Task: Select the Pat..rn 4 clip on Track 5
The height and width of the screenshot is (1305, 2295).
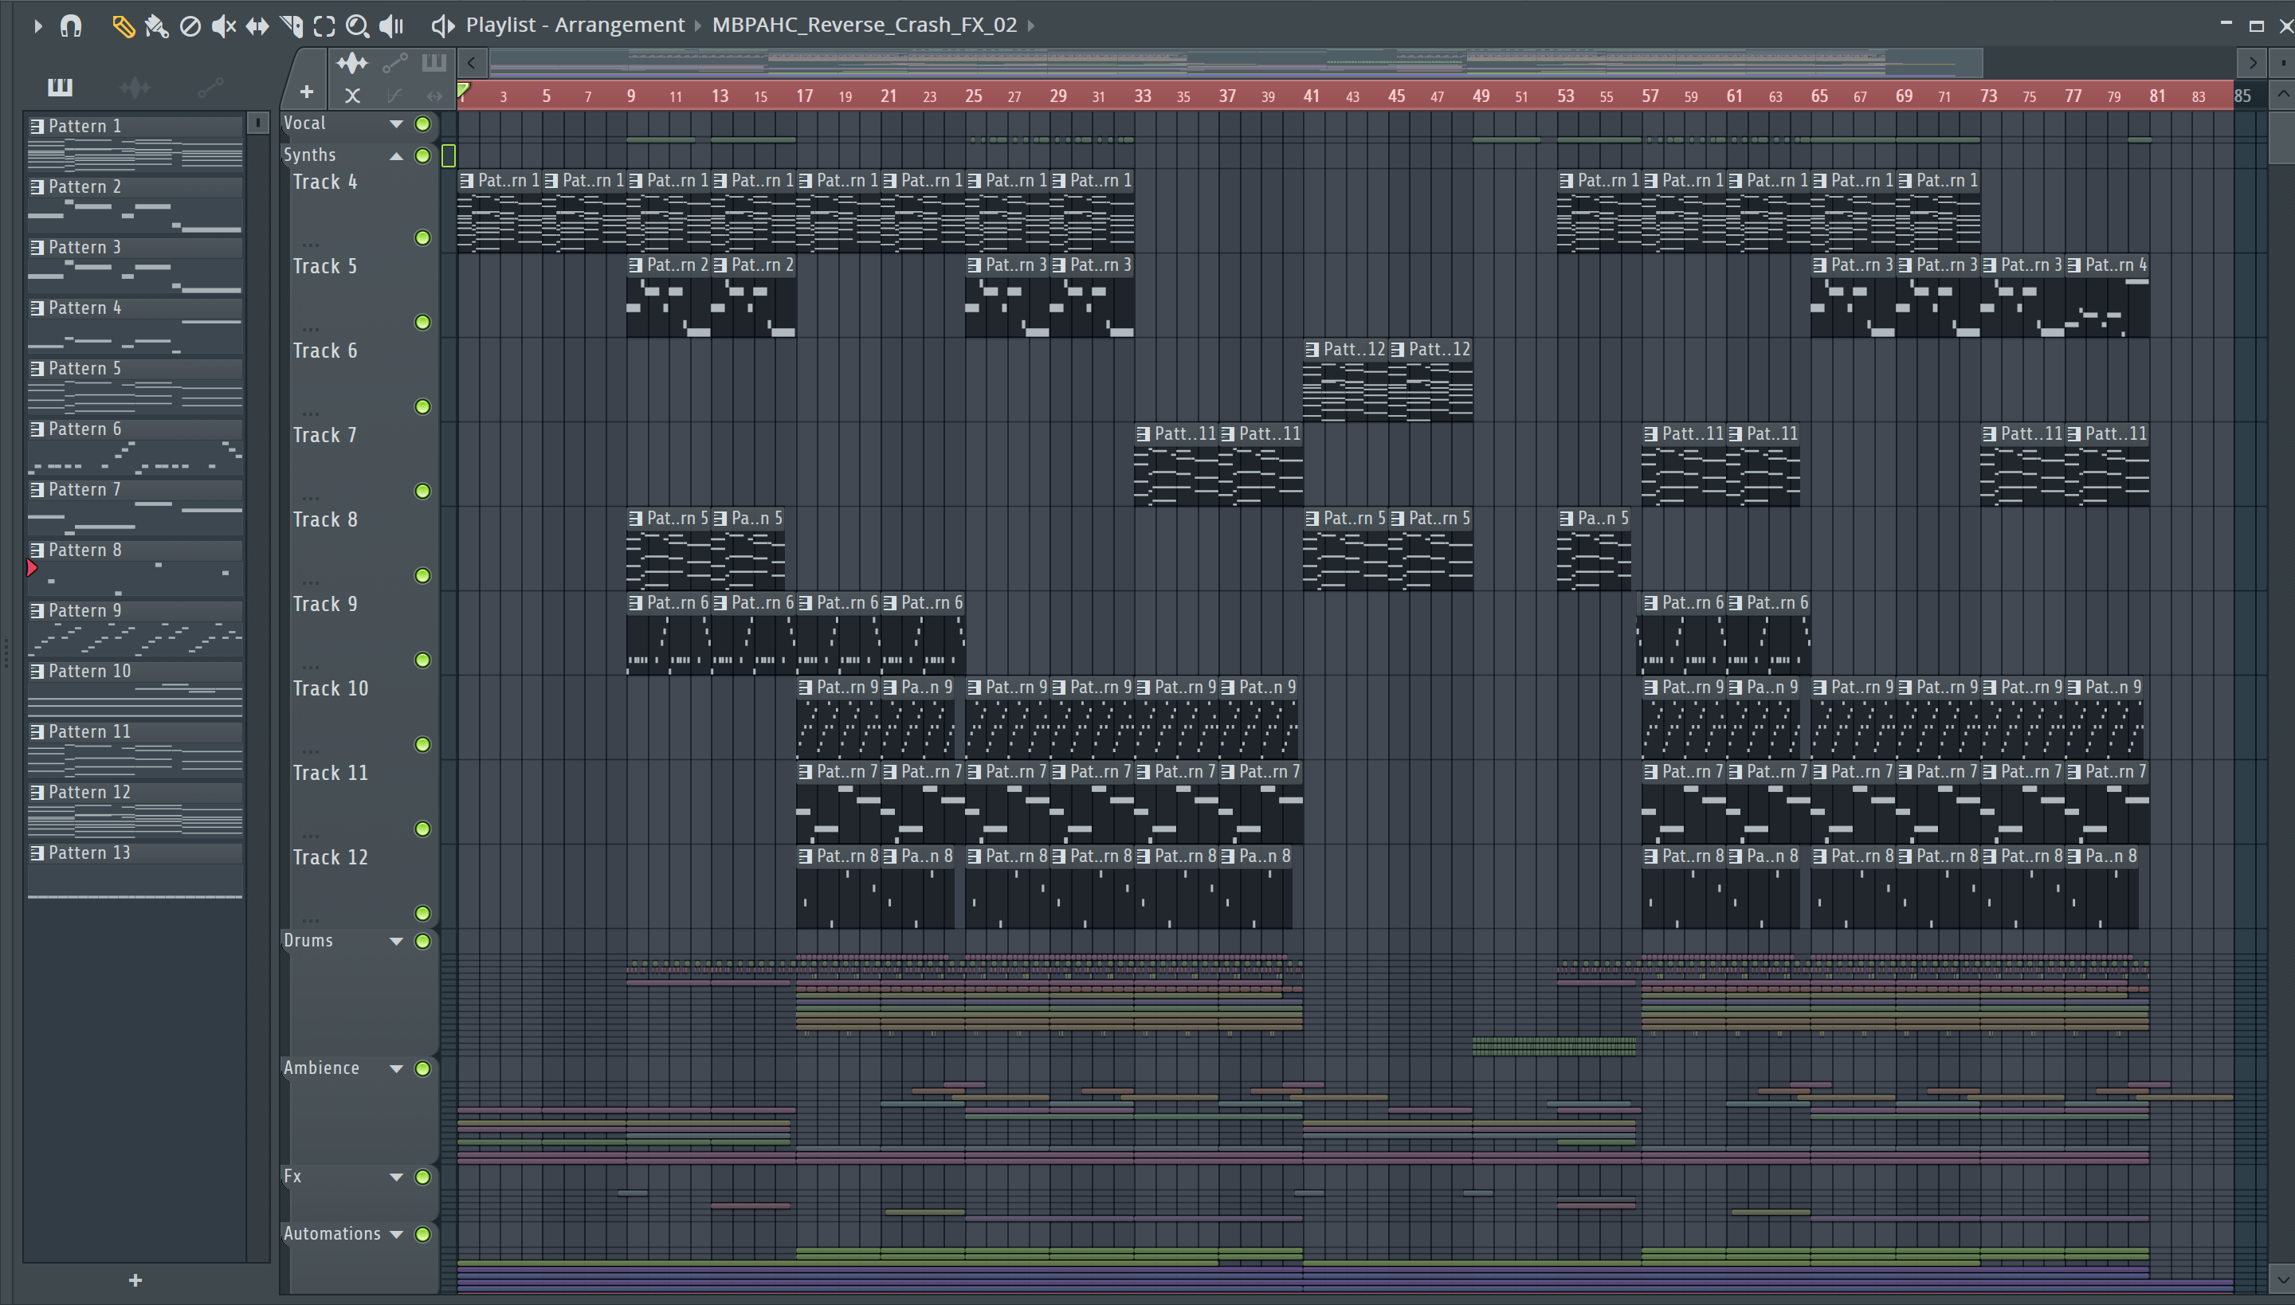Action: coord(2107,296)
